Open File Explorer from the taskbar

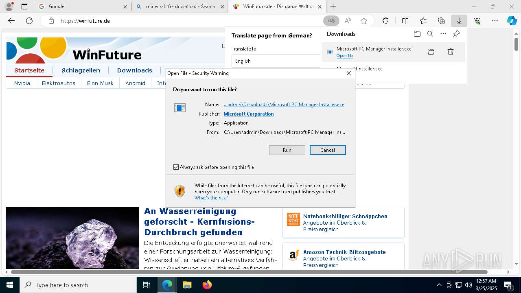[187, 285]
